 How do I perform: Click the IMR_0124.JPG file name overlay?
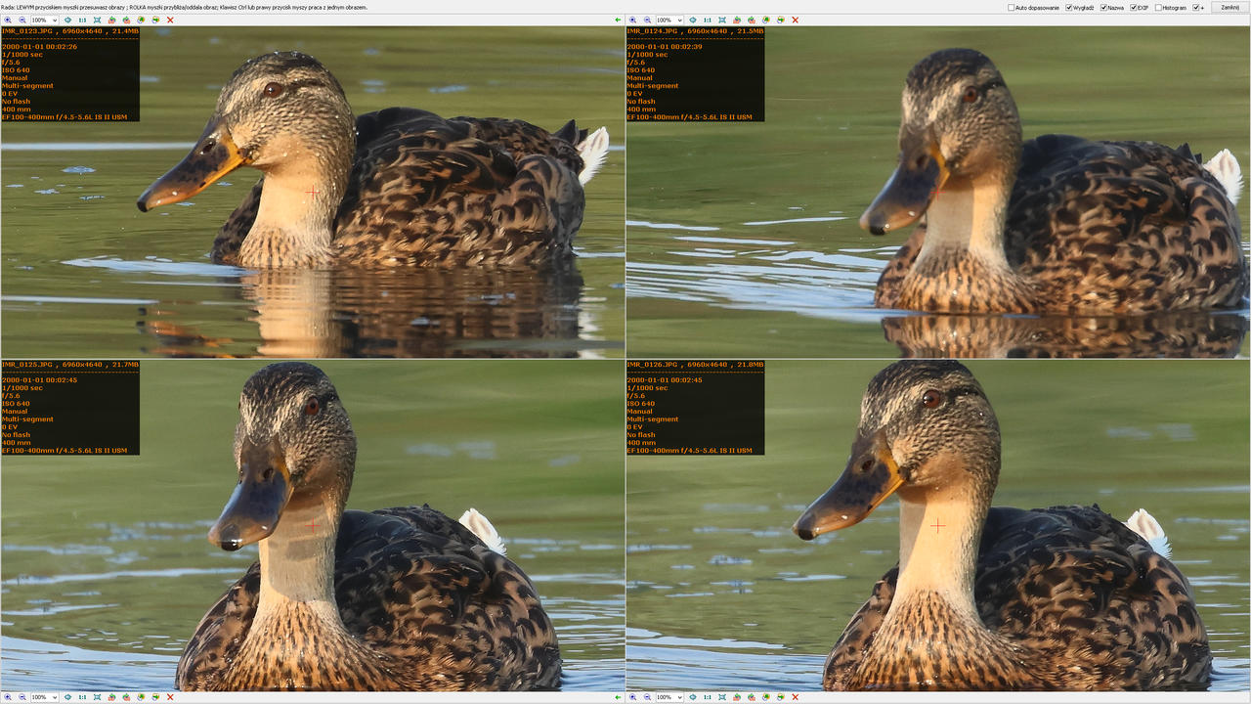pos(650,31)
